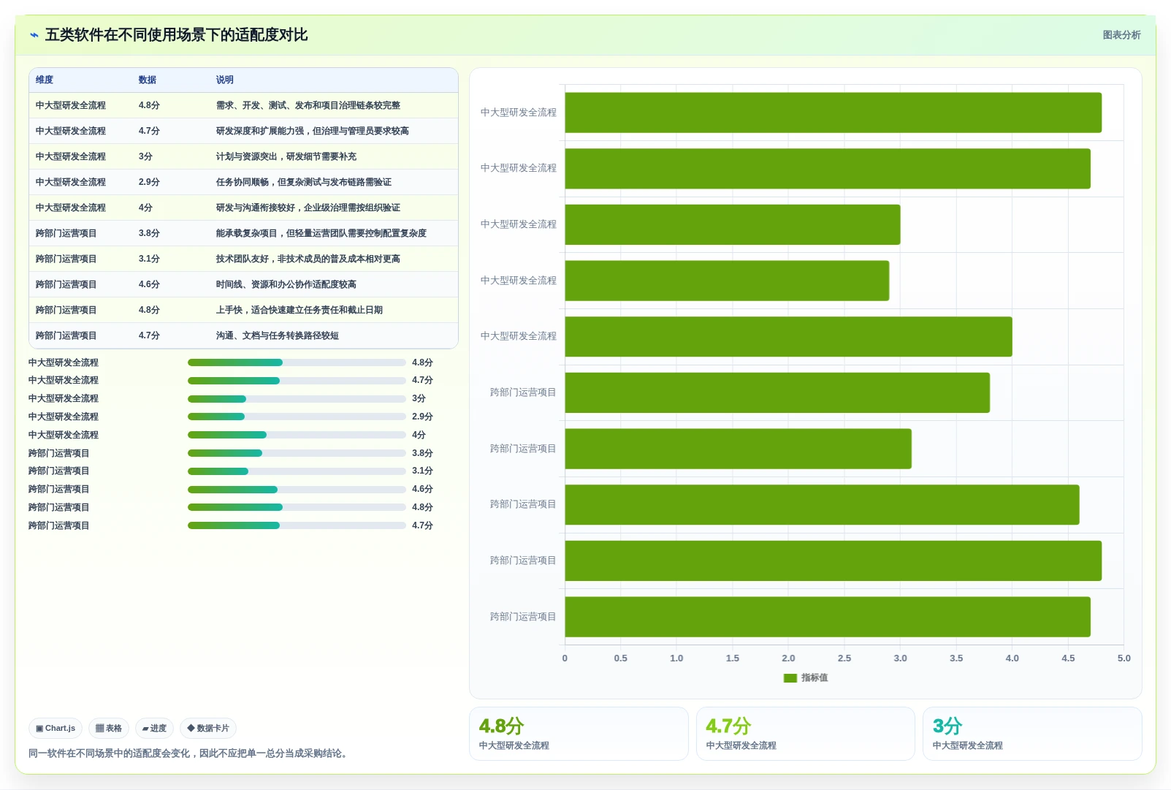
Task: Select row 研发深度和扩展能力强,但治理与管理员要求较高
Action: pos(243,131)
